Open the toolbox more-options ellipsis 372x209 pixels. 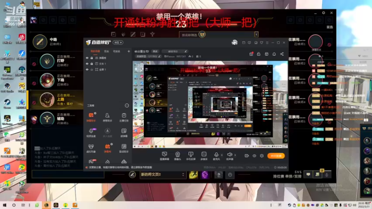click(x=126, y=105)
